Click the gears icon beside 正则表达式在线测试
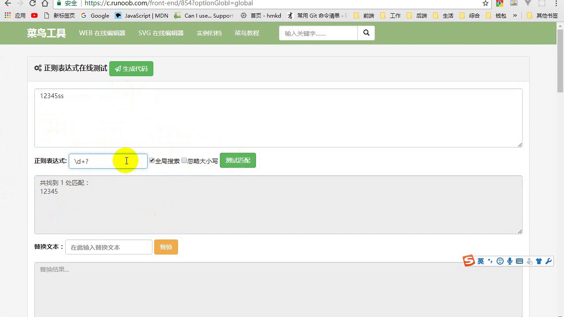The width and height of the screenshot is (564, 317). click(38, 68)
